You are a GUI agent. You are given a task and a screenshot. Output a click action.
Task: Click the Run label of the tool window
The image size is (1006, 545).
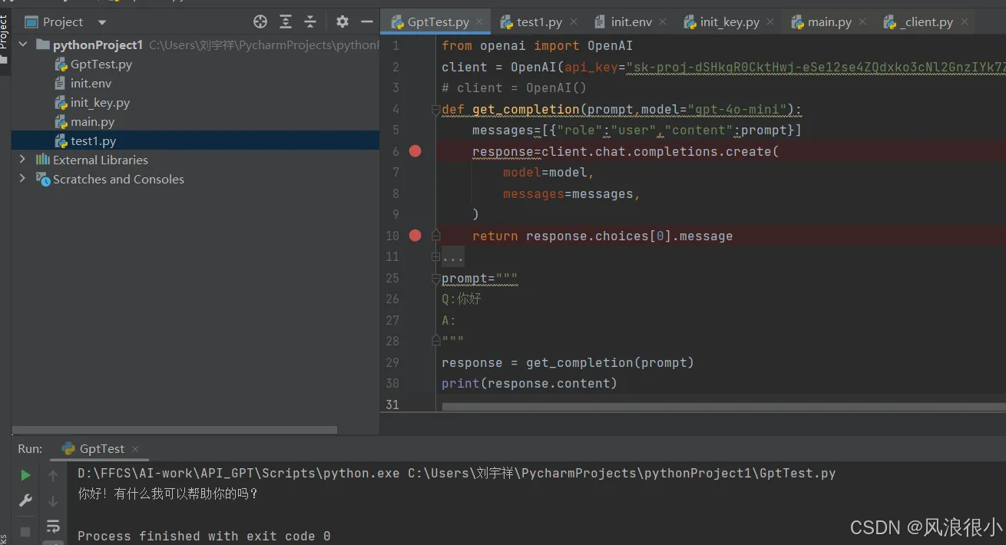[x=30, y=448]
